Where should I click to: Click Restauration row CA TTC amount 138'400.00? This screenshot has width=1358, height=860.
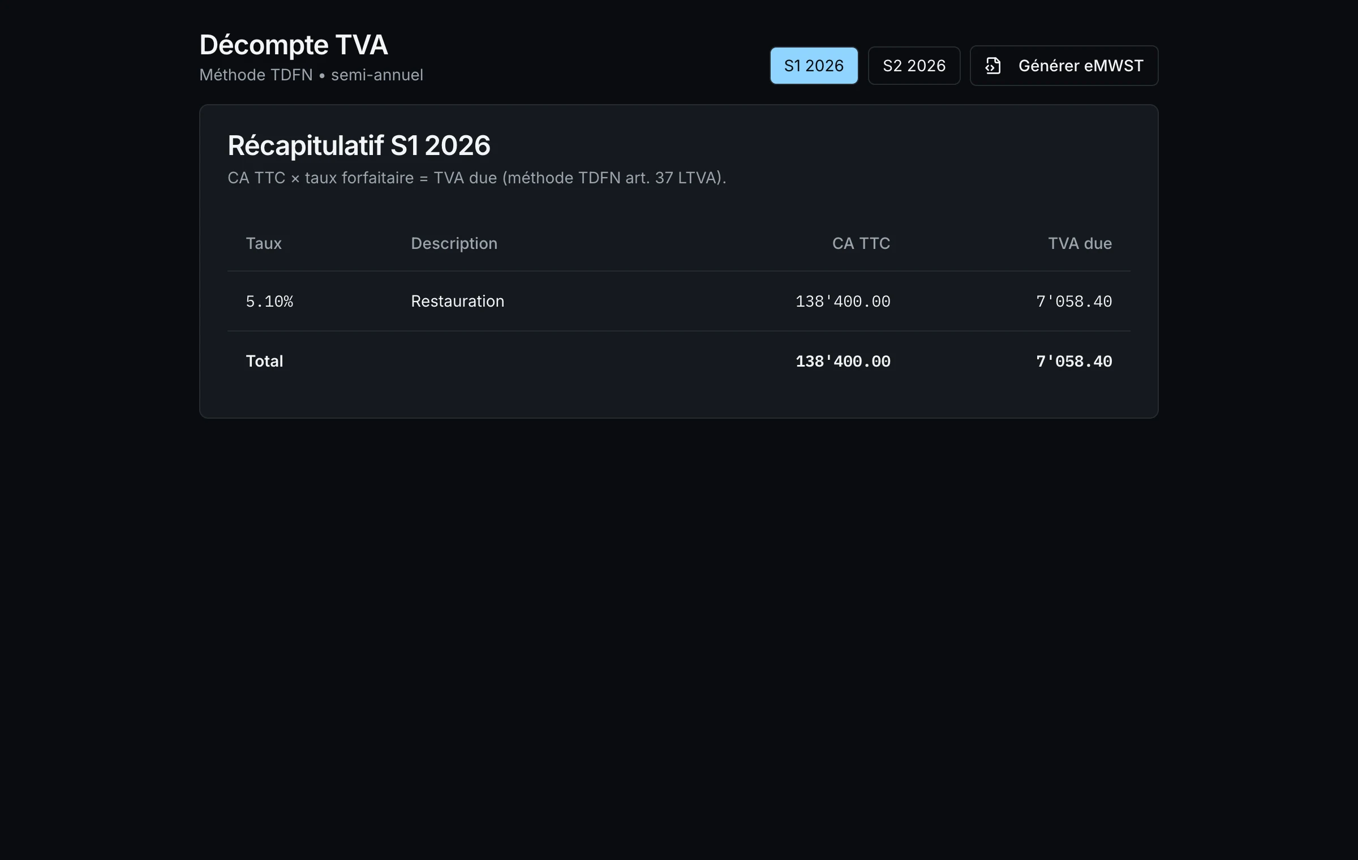(x=843, y=301)
